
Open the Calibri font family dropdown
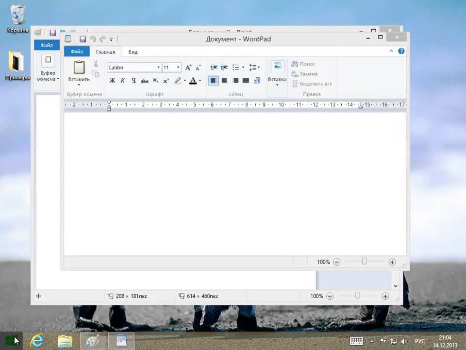(x=158, y=67)
